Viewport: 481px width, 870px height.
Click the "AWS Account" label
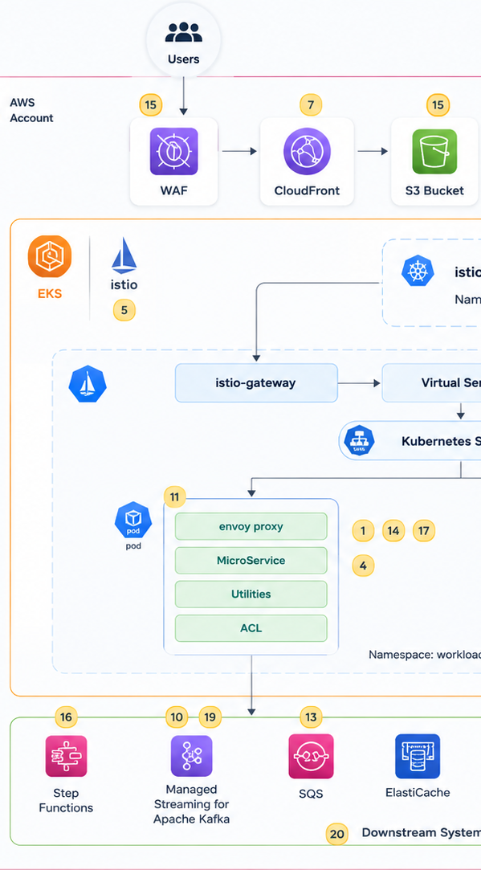(x=31, y=110)
